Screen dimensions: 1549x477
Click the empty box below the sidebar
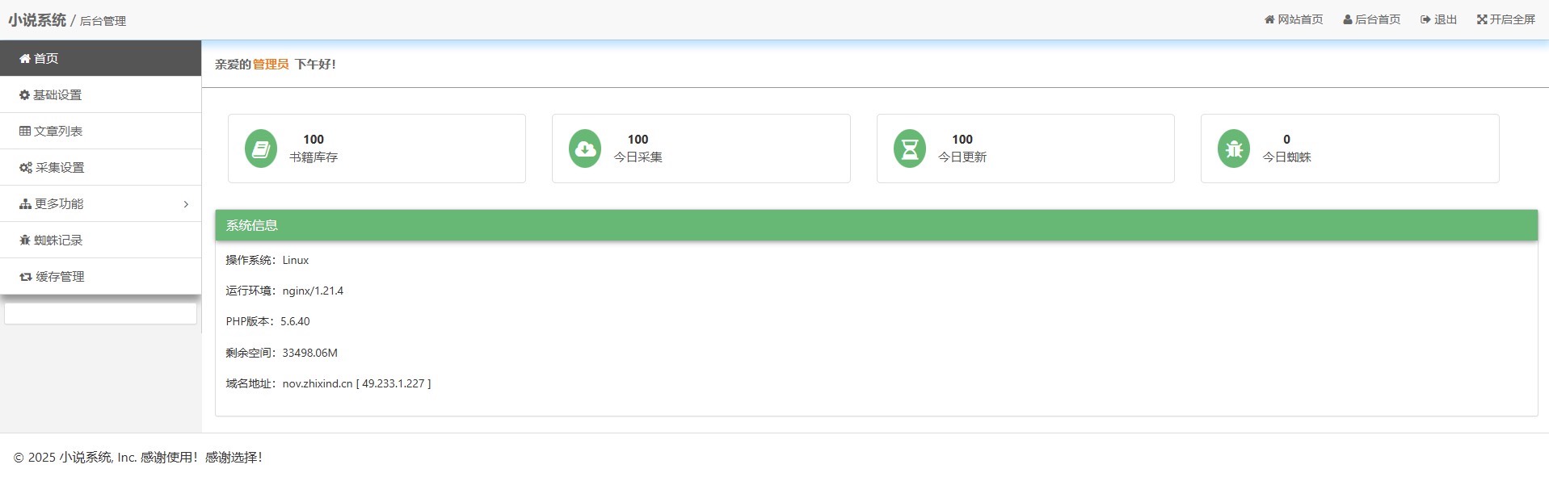(100, 313)
